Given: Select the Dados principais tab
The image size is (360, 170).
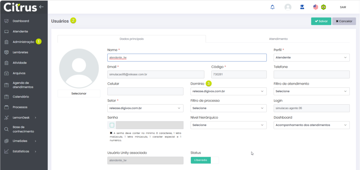Looking at the screenshot, I should [x=131, y=39].
